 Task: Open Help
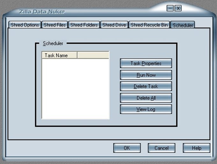click(x=197, y=148)
